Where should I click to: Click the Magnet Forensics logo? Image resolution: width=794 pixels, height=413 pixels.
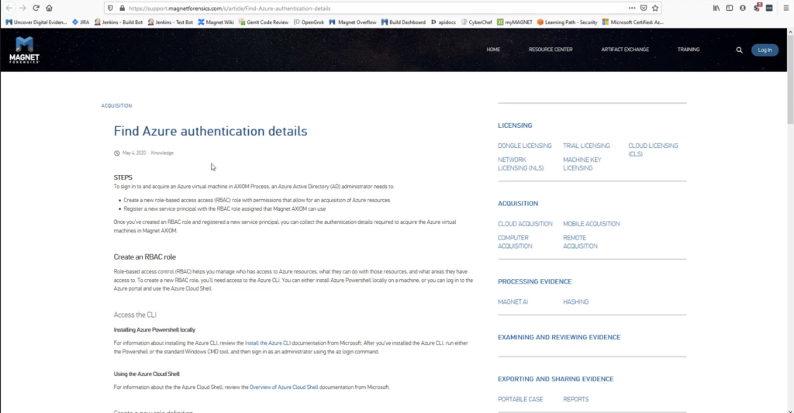pos(24,50)
